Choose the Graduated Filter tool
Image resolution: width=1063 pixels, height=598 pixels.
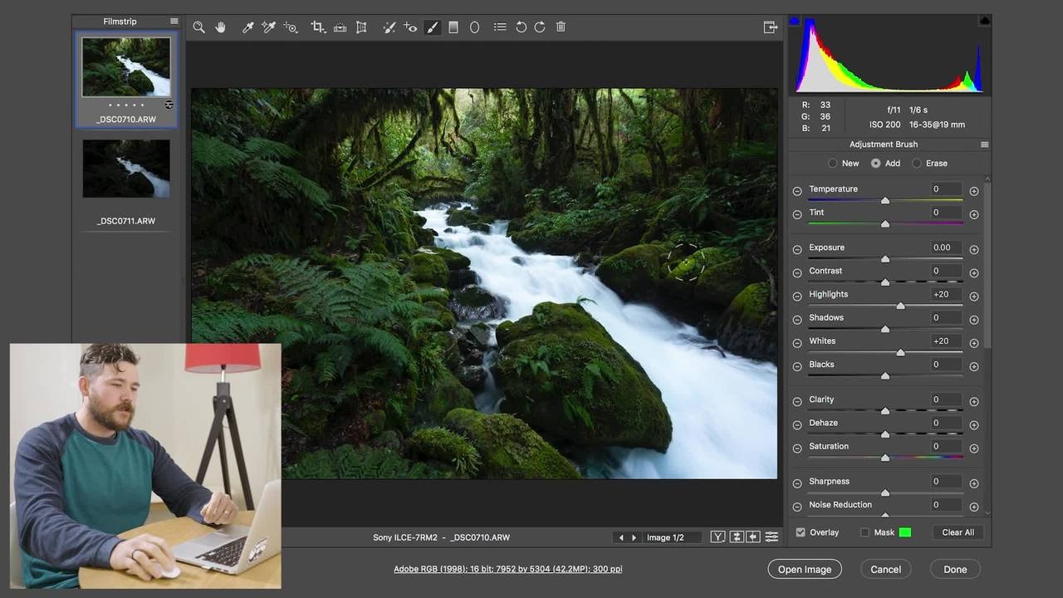tap(453, 27)
